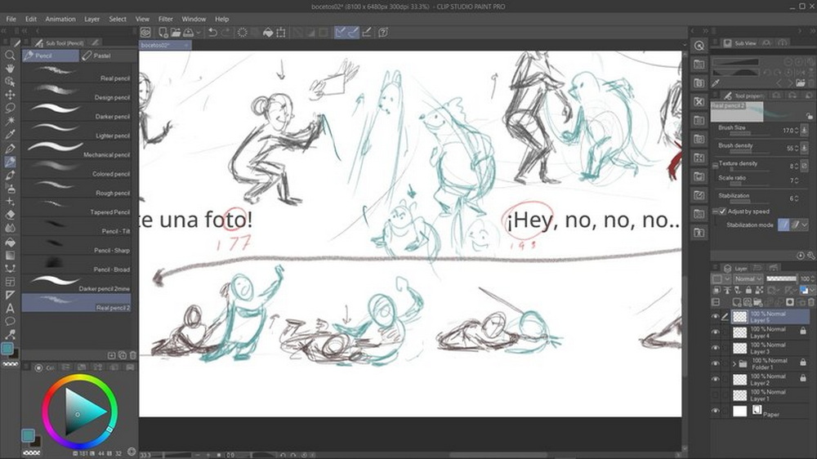Click the Scale/Rotate transform icon
The width and height of the screenshot is (817, 459).
tap(281, 33)
